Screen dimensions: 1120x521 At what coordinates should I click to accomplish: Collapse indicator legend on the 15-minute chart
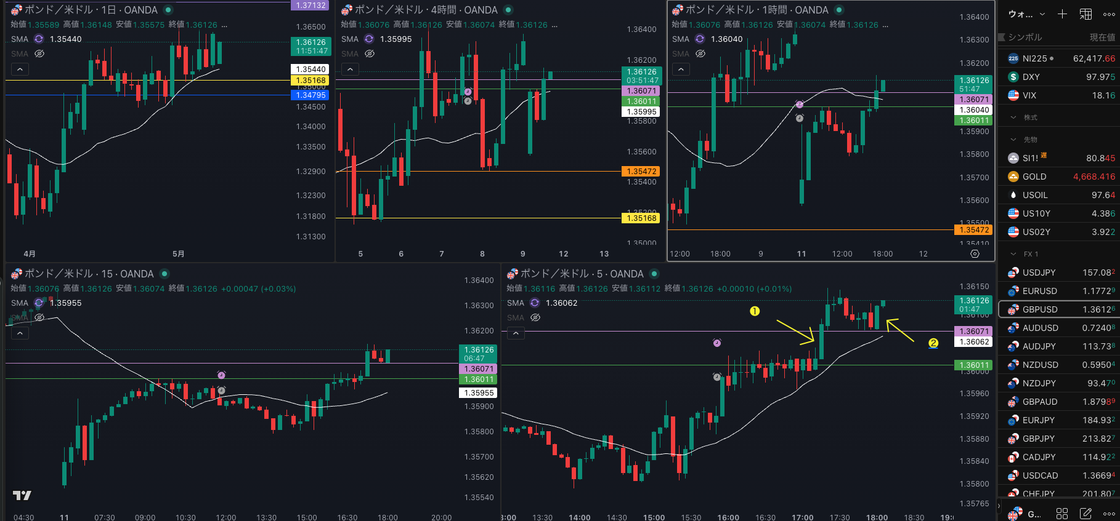point(20,333)
